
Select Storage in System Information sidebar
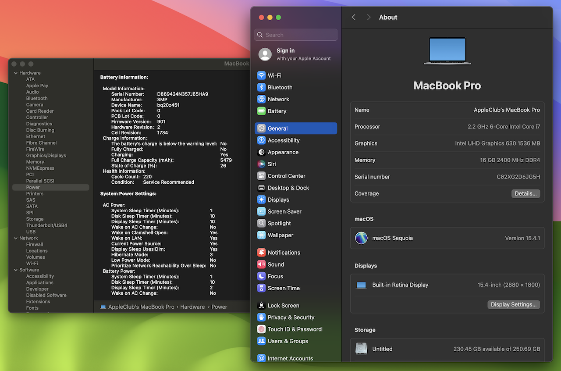(x=35, y=219)
